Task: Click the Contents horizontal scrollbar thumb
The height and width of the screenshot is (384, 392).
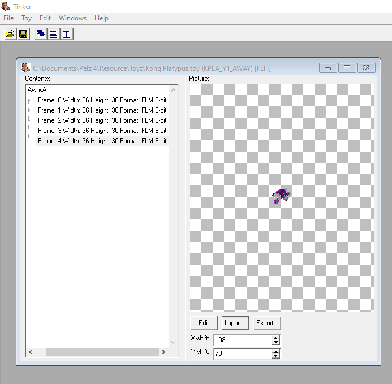Action: (102, 352)
